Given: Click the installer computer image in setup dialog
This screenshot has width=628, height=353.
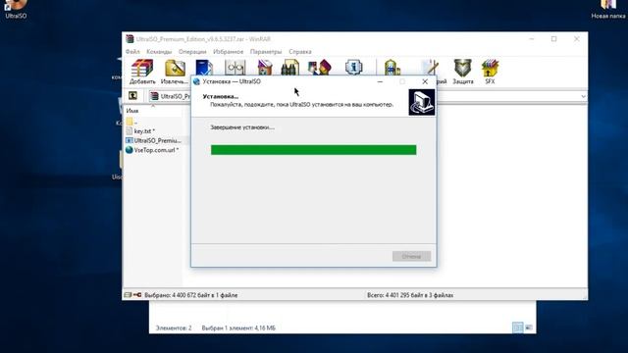Looking at the screenshot, I should 421,102.
